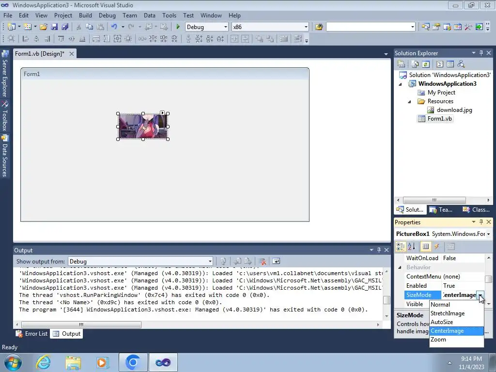Screen dimensions: 496x372
Task: Click the SizeMode dropdown arrow
Action: (480, 295)
